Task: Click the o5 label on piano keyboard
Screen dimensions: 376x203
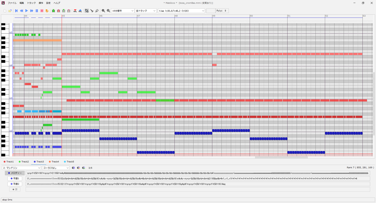Action: (11, 32)
